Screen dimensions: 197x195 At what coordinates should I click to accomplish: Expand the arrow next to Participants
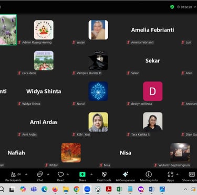[x=26, y=175]
